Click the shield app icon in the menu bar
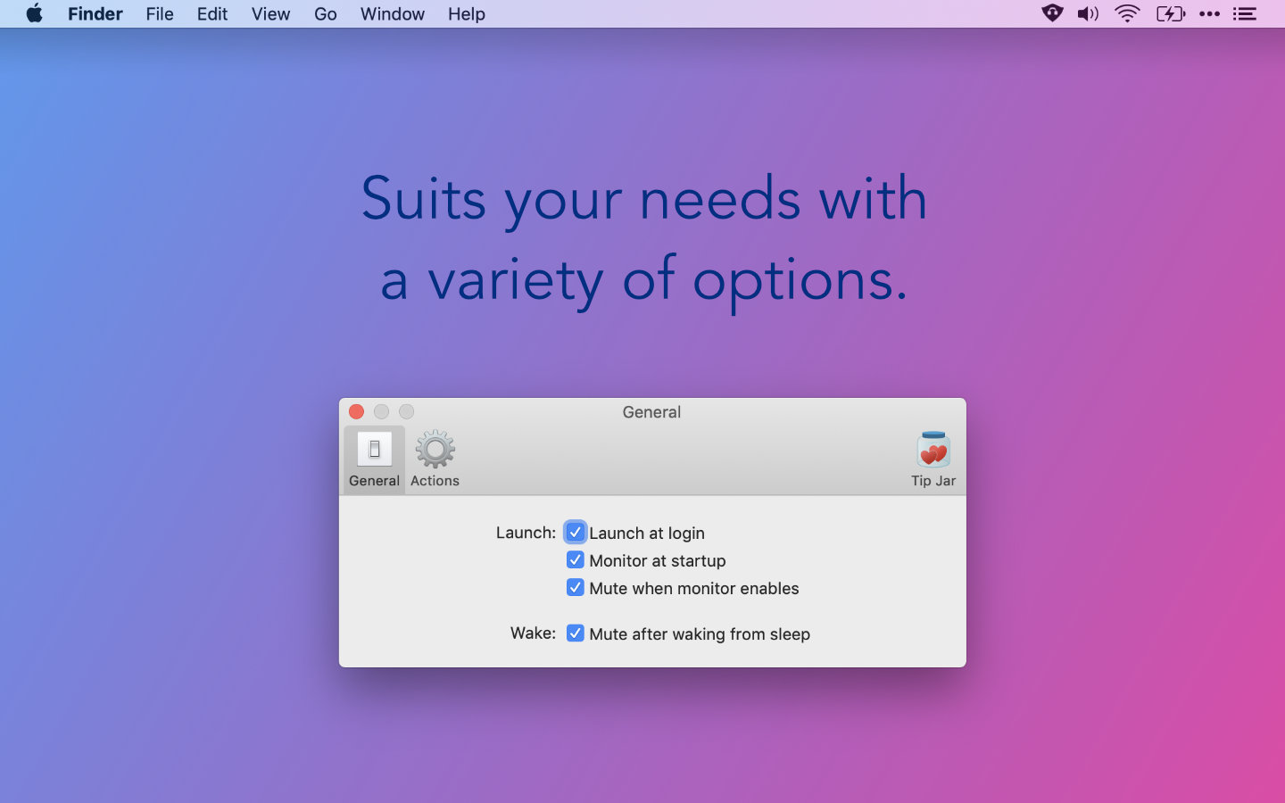Viewport: 1285px width, 803px height. 1052,14
